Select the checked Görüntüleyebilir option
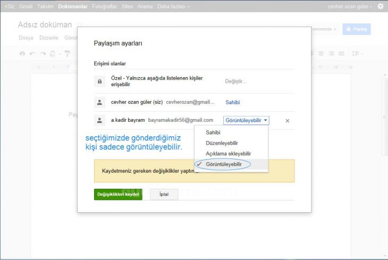The height and width of the screenshot is (260, 388). pos(224,164)
